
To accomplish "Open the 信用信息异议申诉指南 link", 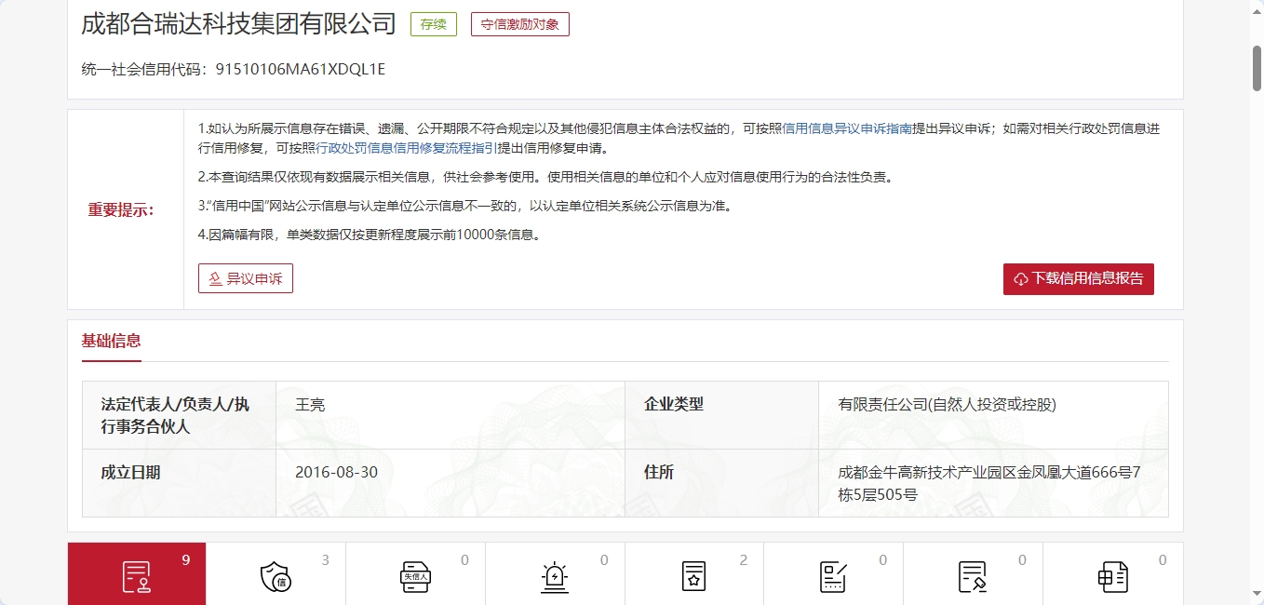I will (x=847, y=128).
